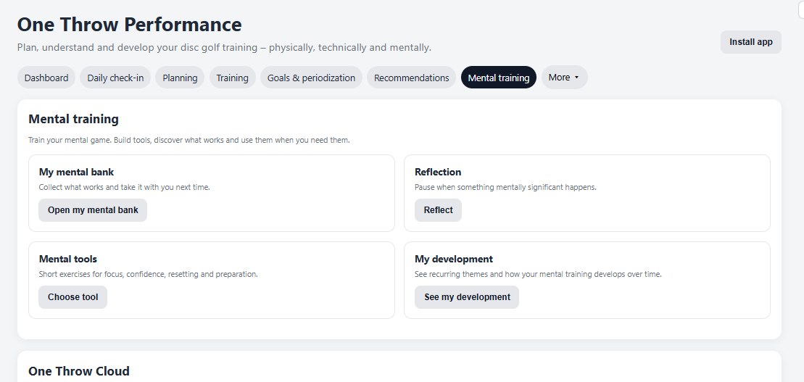Viewport: 804px width, 382px height.
Task: Click the tagline 'Plan, understand and develop' text
Action: click(224, 48)
